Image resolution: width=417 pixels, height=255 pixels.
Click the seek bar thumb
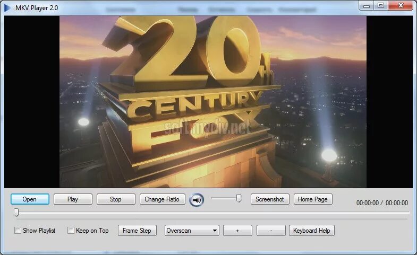[x=16, y=212]
